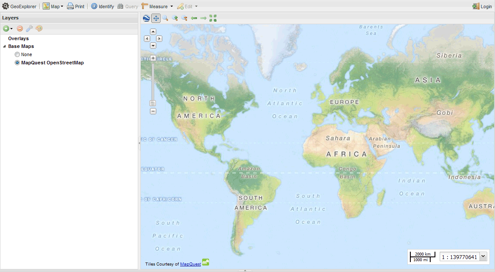Image resolution: width=495 pixels, height=272 pixels.
Task: Open the Measure tool dropdown
Action: click(x=157, y=6)
